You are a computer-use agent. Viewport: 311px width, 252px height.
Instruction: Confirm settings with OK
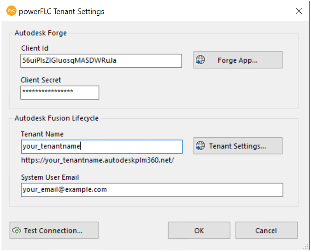199,231
